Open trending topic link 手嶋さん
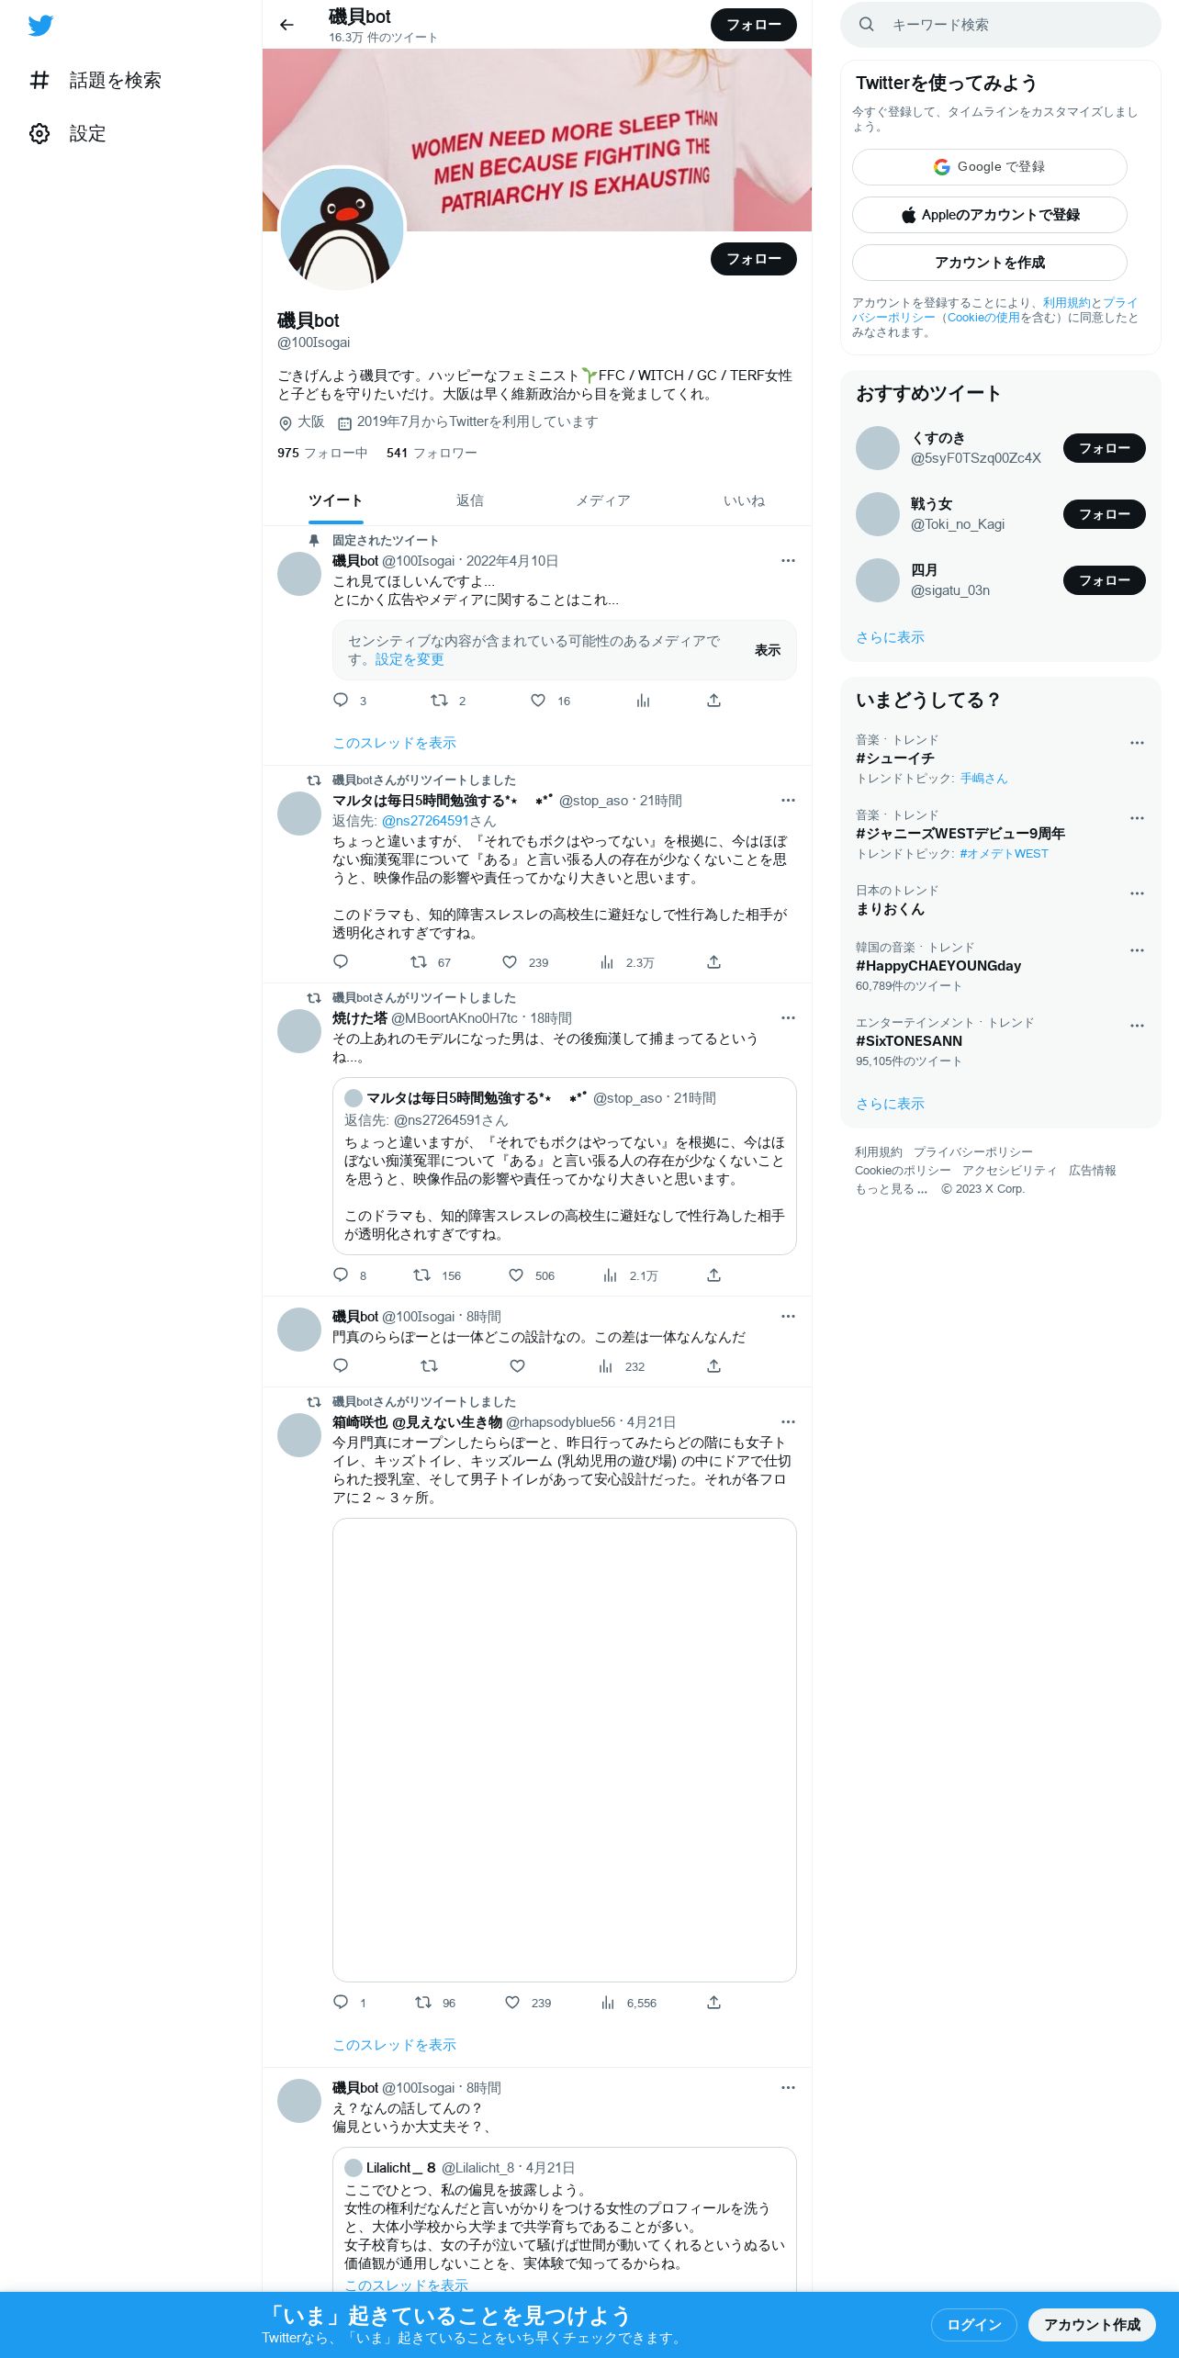The width and height of the screenshot is (1179, 2358). 983,779
